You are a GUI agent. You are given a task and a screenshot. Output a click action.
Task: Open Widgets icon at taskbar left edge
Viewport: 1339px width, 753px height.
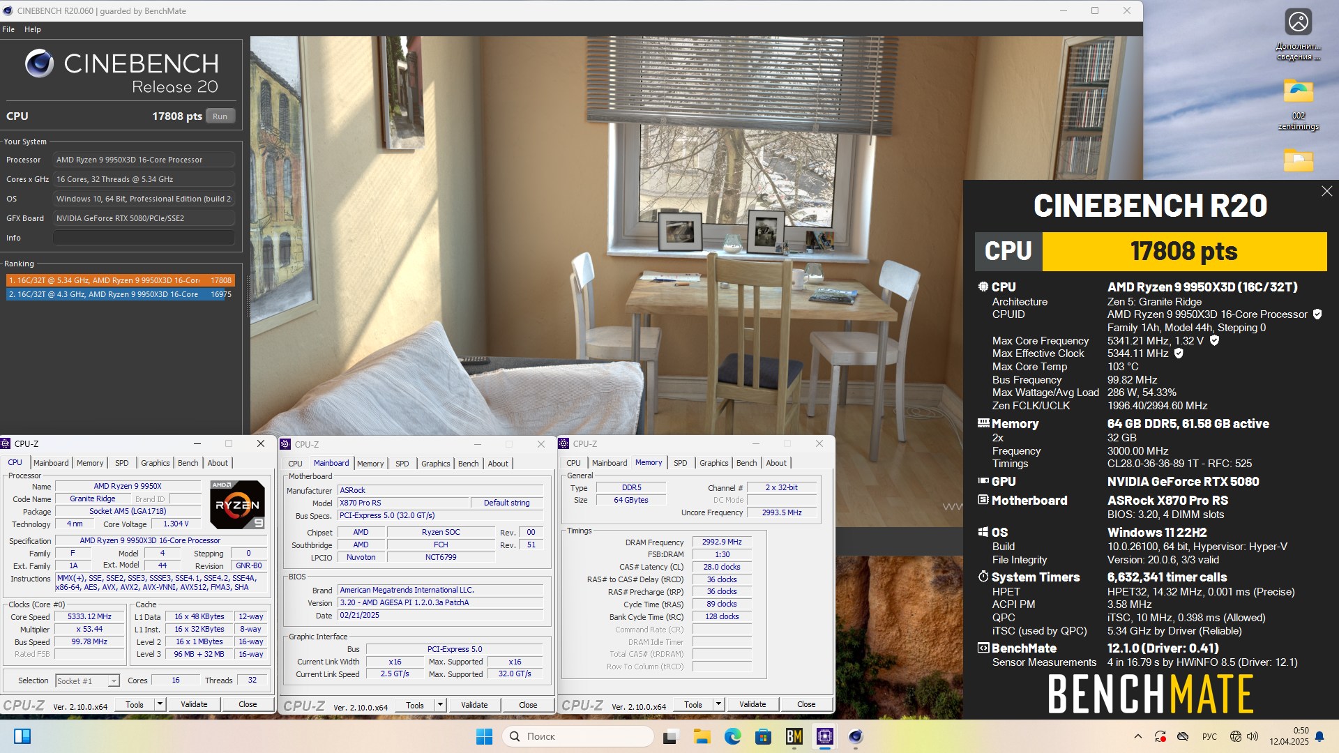tap(22, 736)
